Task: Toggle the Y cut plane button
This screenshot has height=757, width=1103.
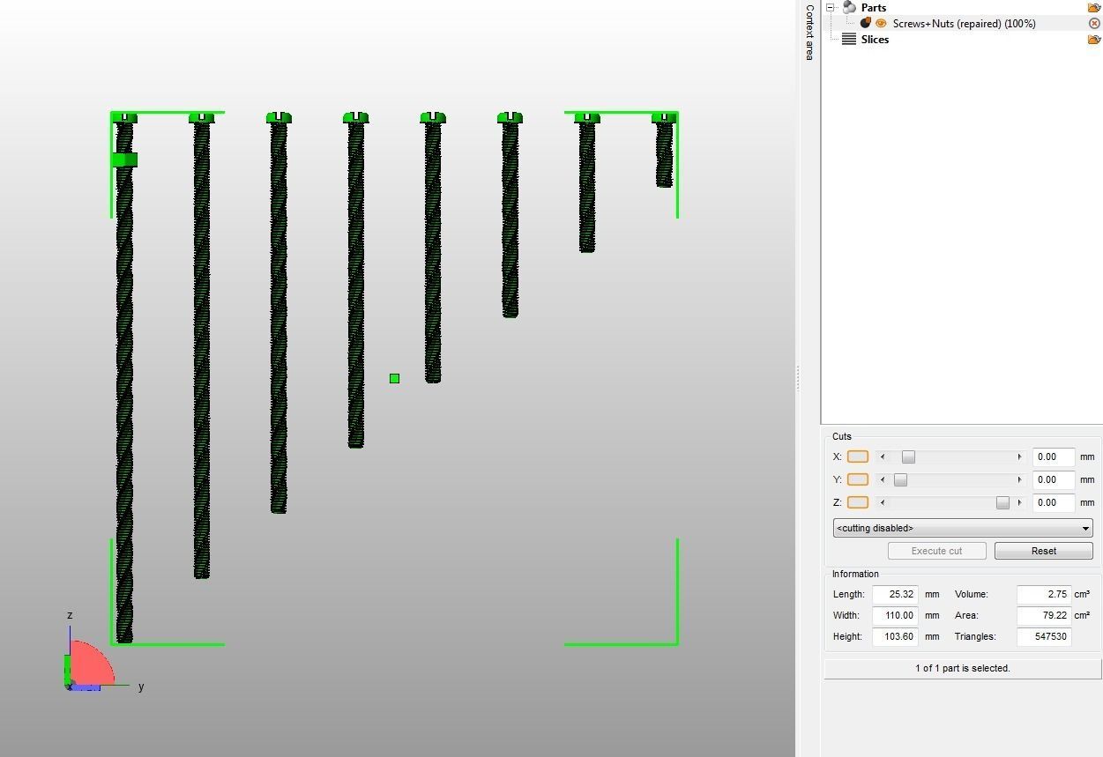Action: tap(858, 479)
